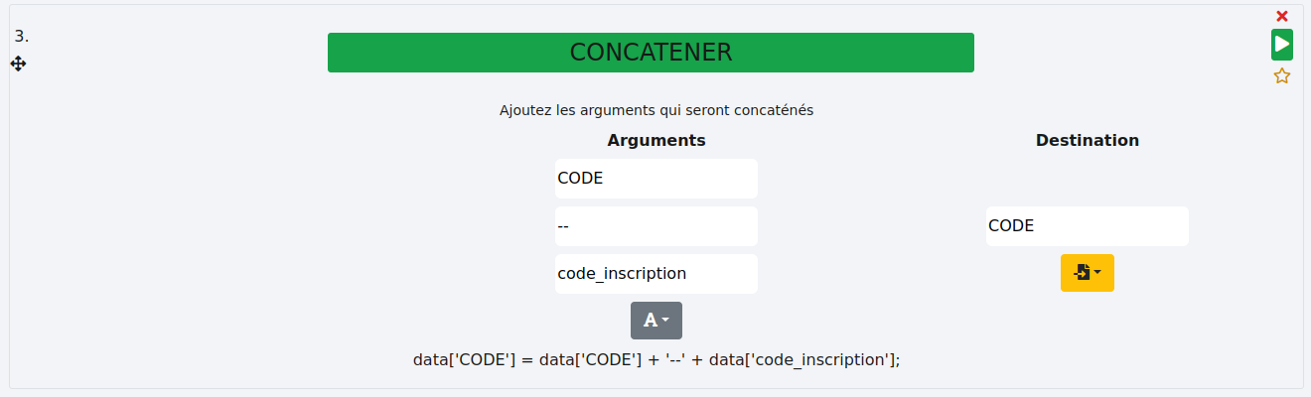
Task: Click the caret arrow on the yellow button
Action: pos(1098,273)
